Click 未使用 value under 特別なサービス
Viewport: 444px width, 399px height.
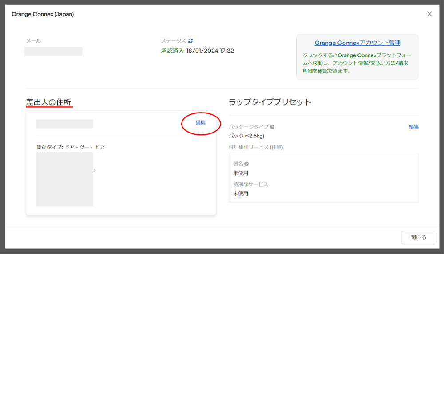[241, 194]
